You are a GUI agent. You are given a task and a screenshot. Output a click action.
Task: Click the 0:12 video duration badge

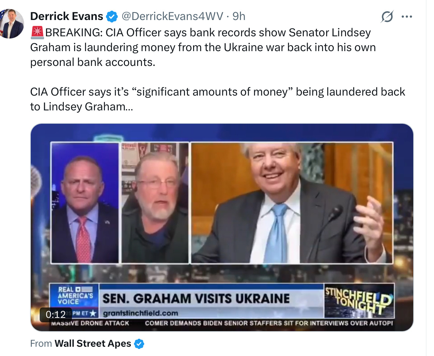click(56, 315)
